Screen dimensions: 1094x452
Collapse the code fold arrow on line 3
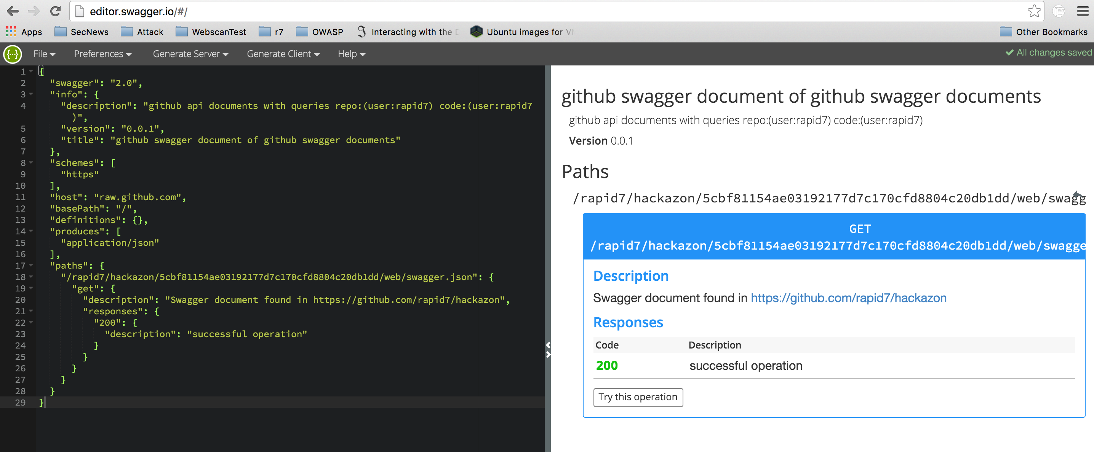[31, 94]
